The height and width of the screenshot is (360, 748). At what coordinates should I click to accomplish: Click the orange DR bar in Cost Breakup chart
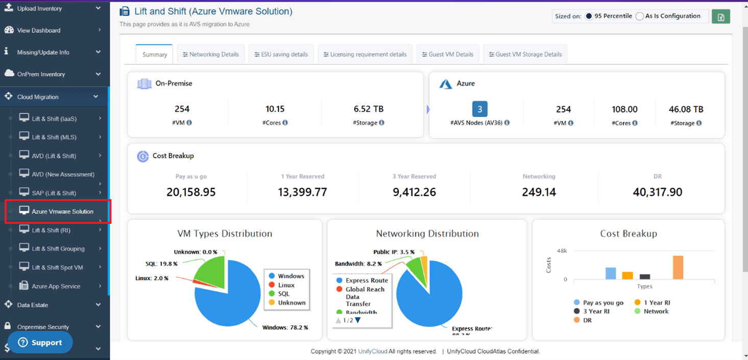(678, 267)
